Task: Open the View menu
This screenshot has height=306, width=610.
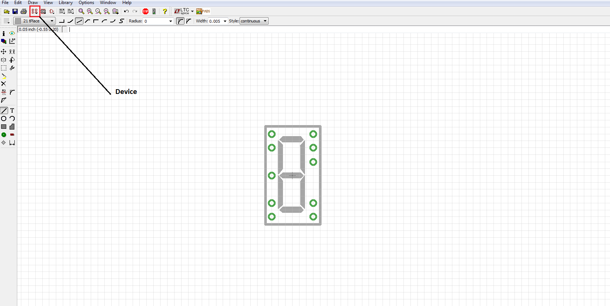Action: [48, 3]
